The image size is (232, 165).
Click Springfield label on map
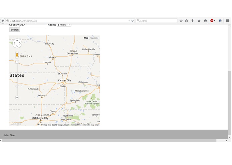tap(75, 101)
